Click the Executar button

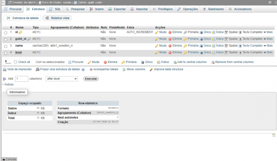91,79
